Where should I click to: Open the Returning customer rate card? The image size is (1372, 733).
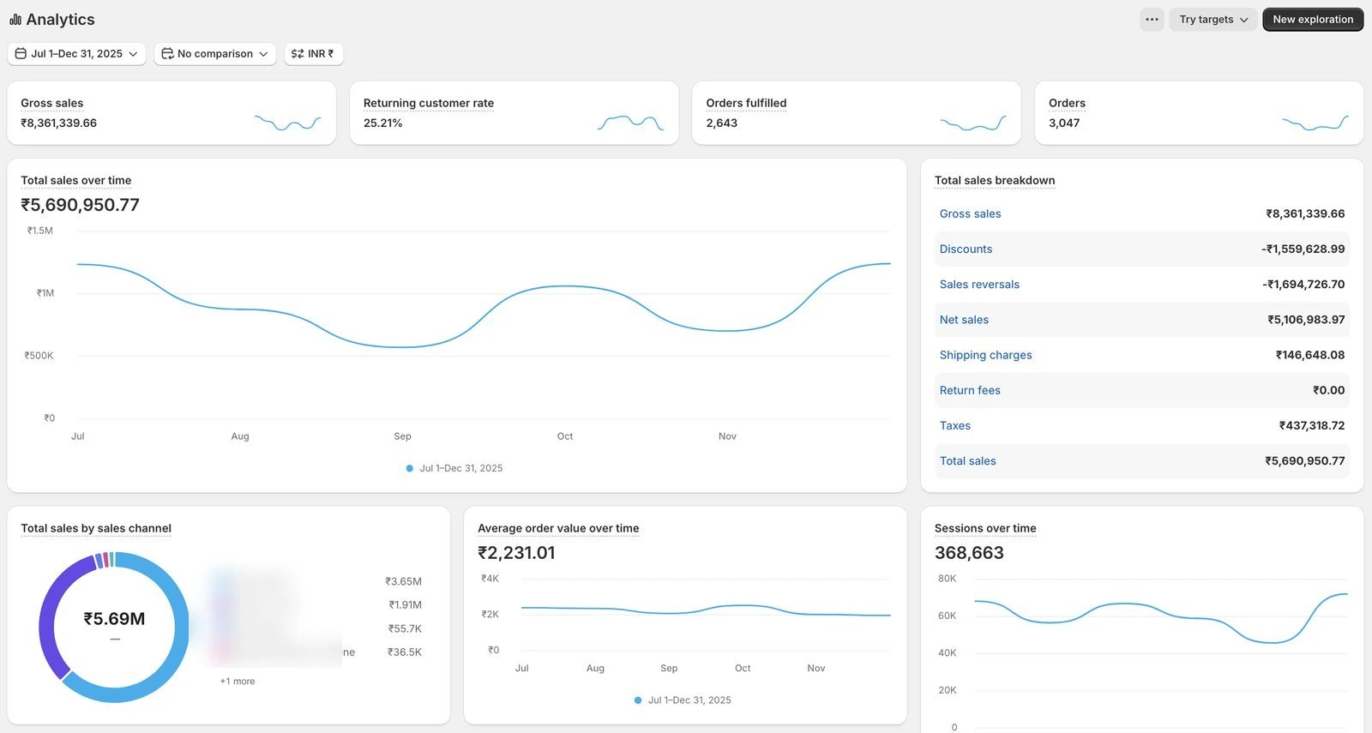[514, 113]
